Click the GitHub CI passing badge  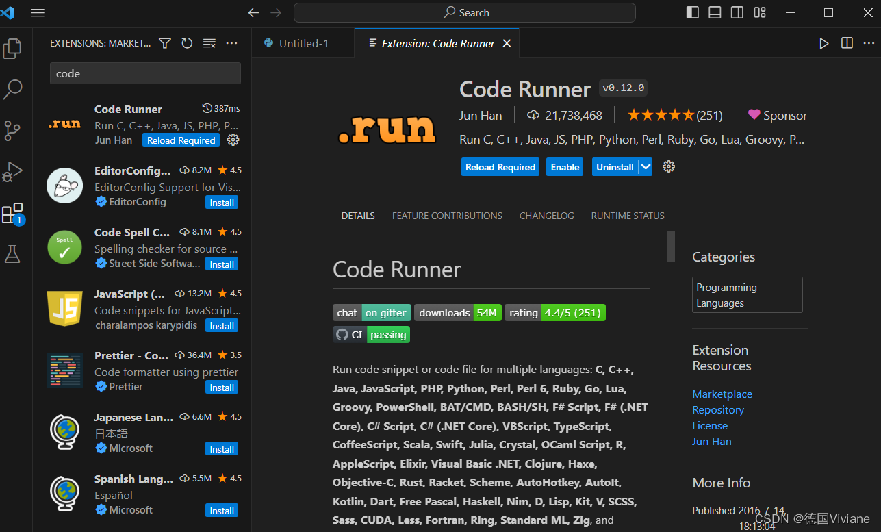[371, 335]
